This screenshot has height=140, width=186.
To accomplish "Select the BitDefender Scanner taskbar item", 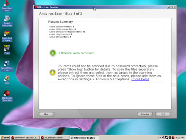I will click(55, 138).
